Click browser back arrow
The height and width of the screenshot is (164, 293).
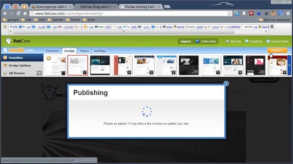5,13
